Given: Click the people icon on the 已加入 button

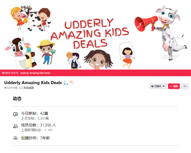Looking at the screenshot, I should tap(152, 86).
